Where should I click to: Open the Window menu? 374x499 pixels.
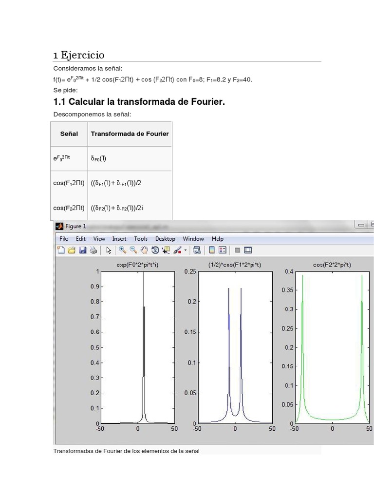[193, 239]
